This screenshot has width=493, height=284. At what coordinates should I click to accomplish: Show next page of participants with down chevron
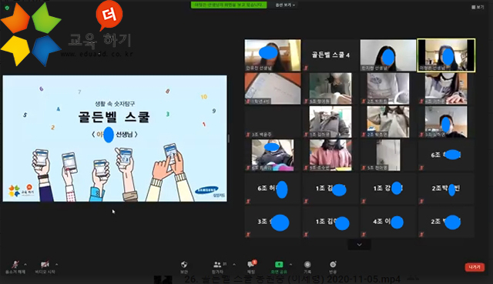tap(359, 245)
